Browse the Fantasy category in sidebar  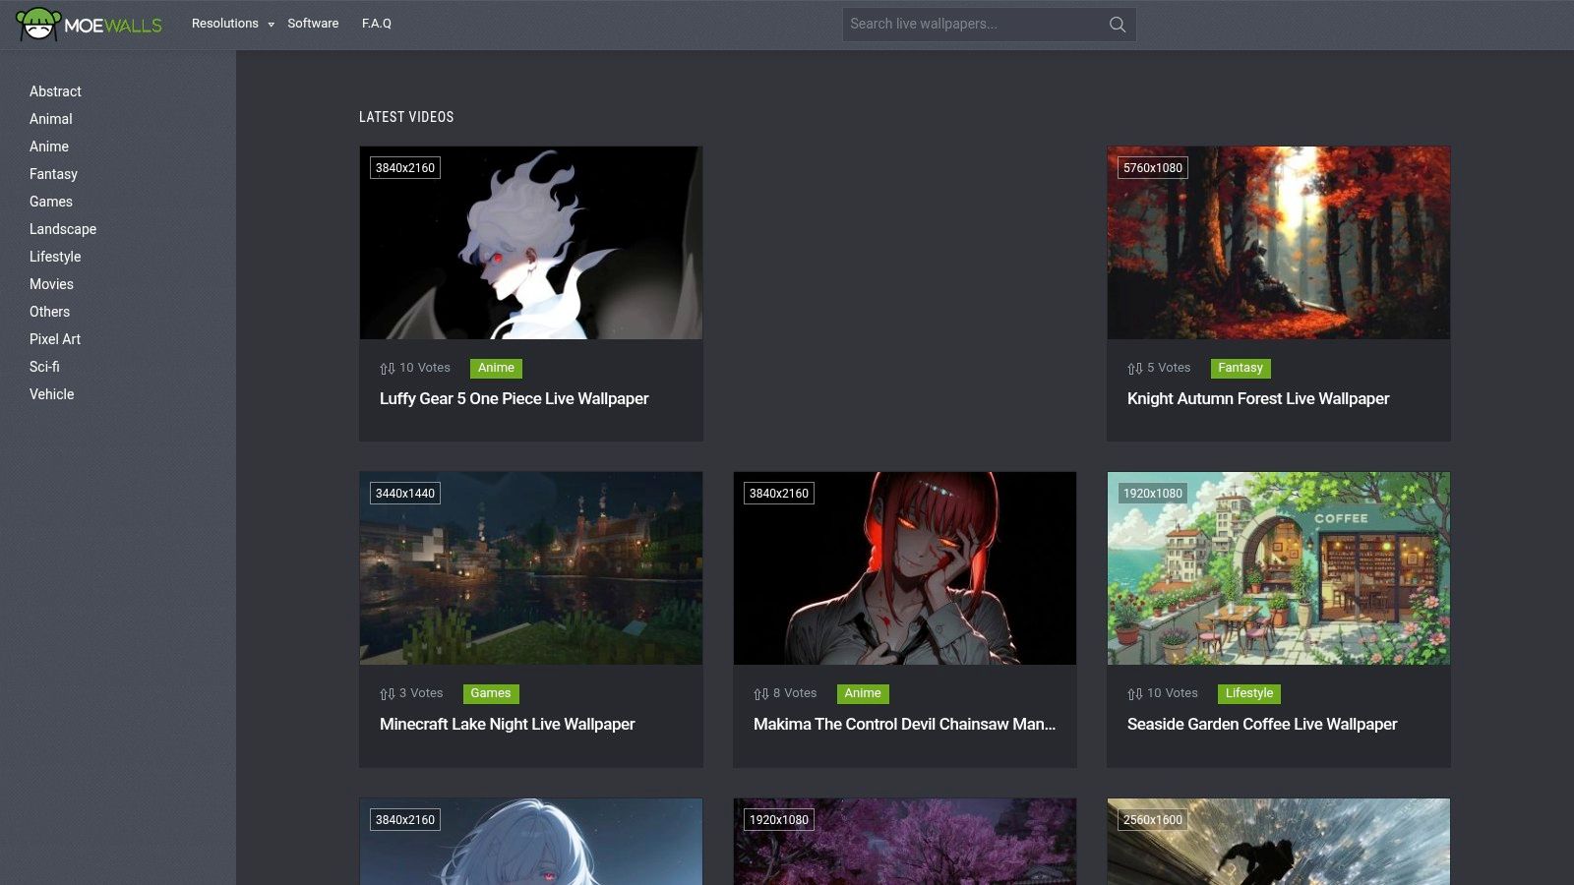tap(53, 174)
